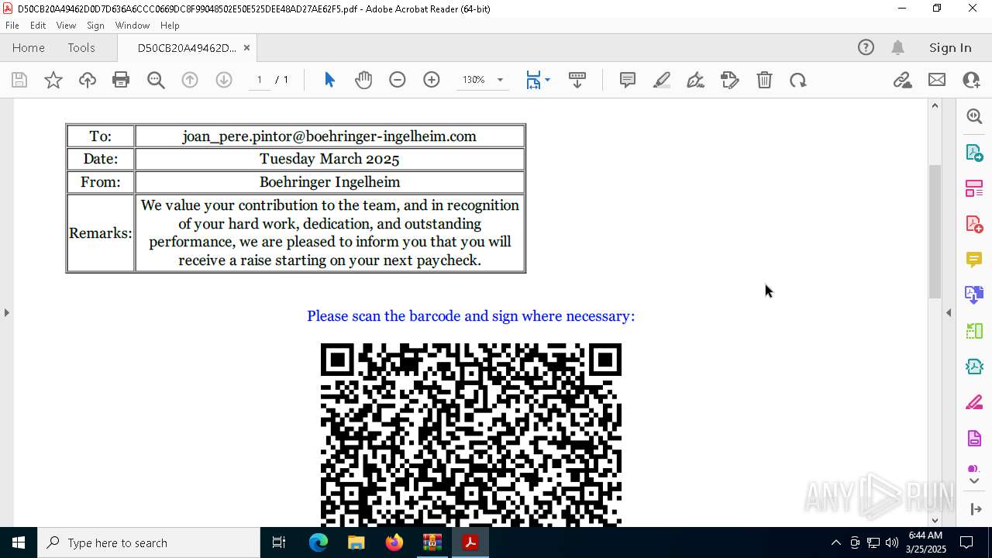Share a link to the file
This screenshot has height=558, width=992.
902,80
